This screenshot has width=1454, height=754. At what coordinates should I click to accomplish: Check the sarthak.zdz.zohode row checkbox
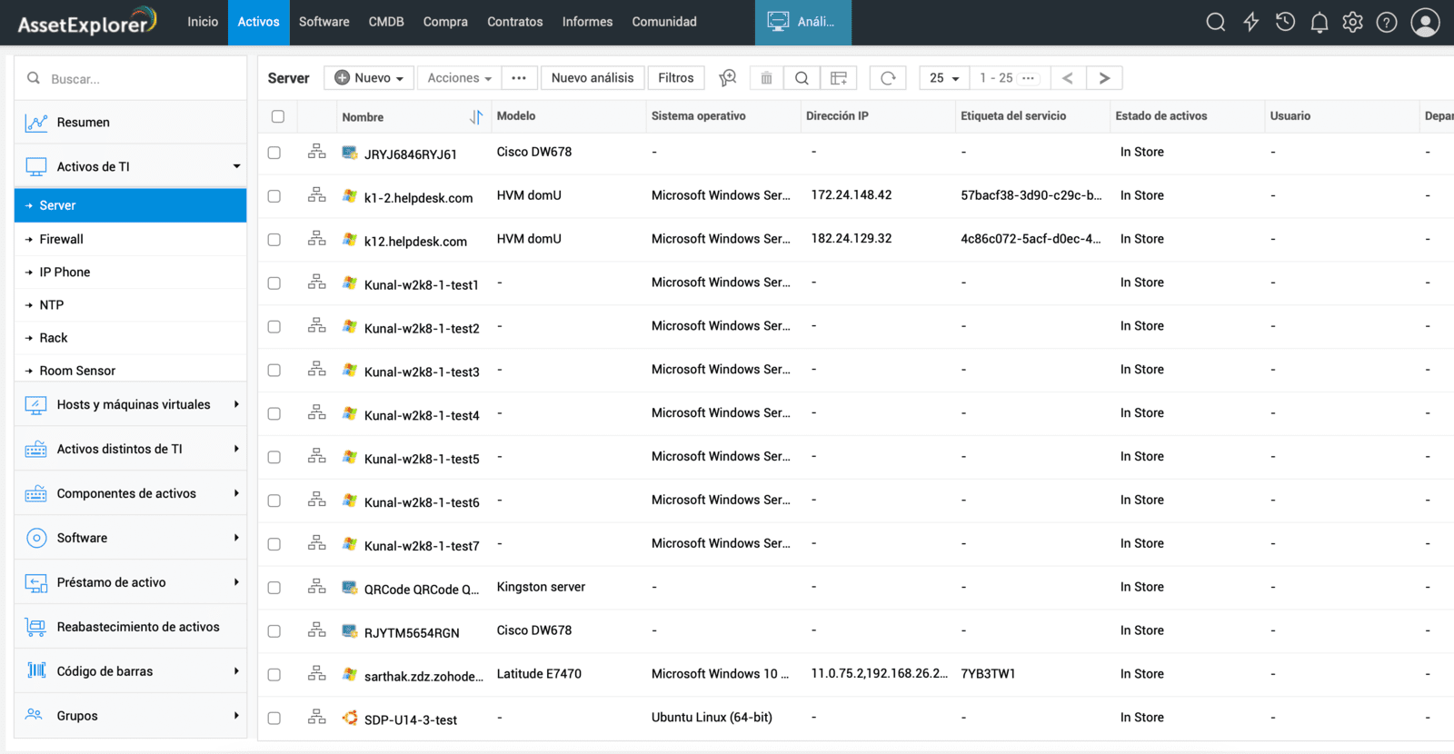click(274, 675)
